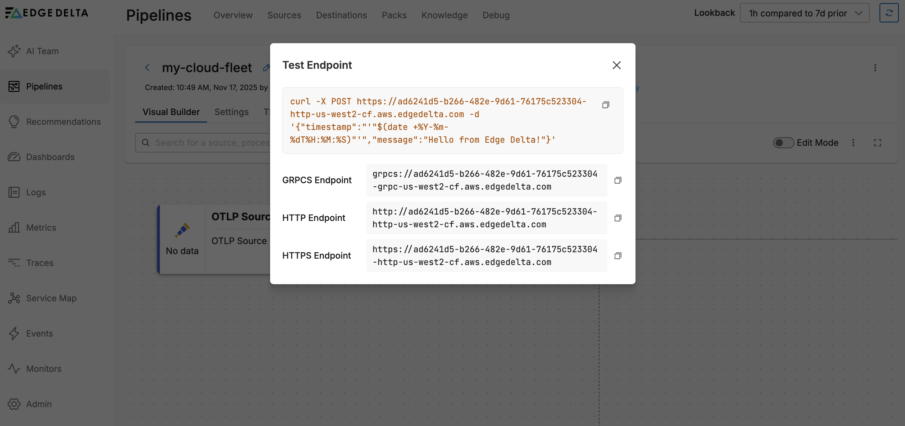Copy the HTTPS Endpoint URL
The image size is (905, 426).
click(x=618, y=256)
